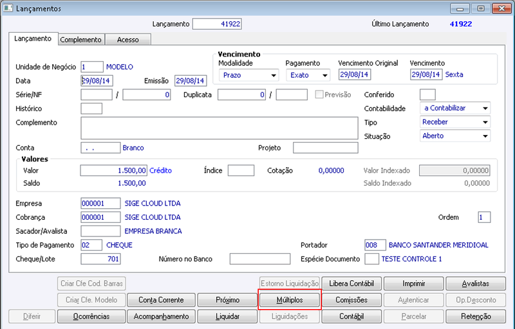Click the Acompanhamento button

pyautogui.click(x=161, y=316)
